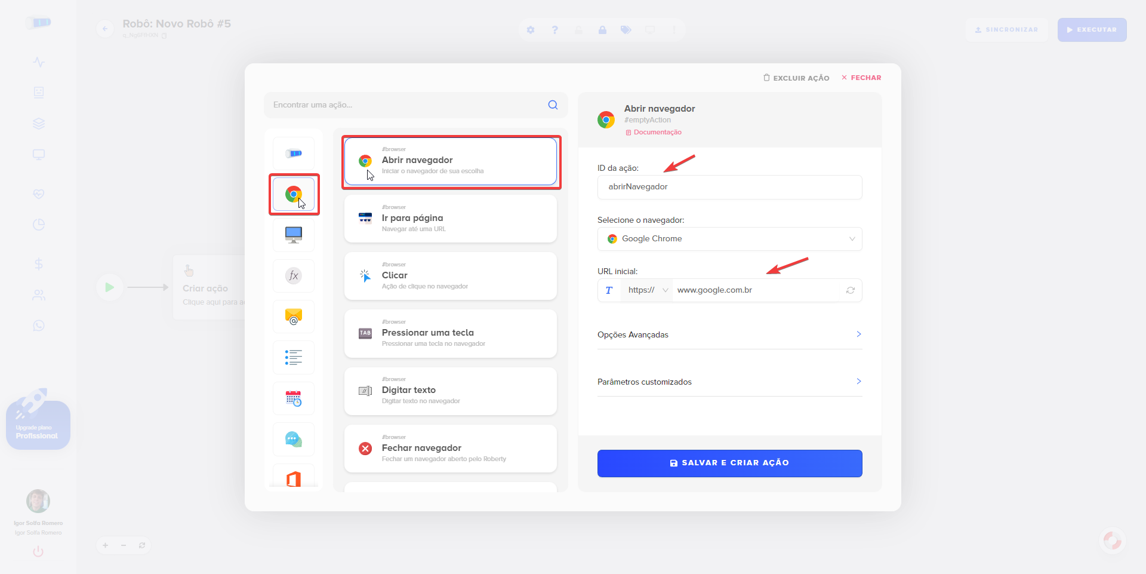
Task: Choose the Ir para página action
Action: click(x=450, y=219)
